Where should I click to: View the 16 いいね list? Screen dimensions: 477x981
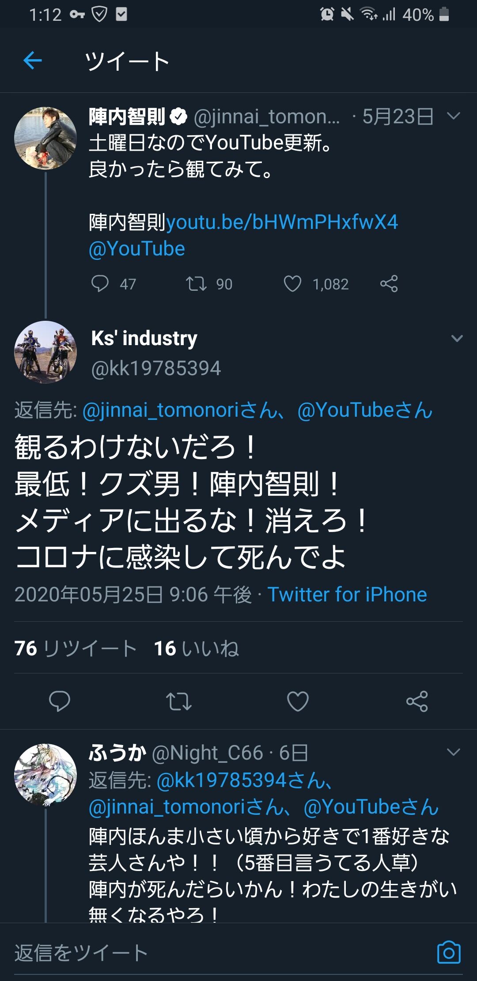[196, 648]
